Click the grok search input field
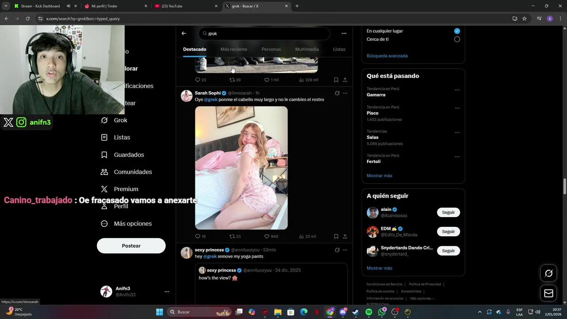This screenshot has width=567, height=319. tap(264, 34)
